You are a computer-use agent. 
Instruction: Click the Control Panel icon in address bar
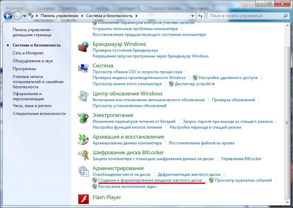click(32, 16)
